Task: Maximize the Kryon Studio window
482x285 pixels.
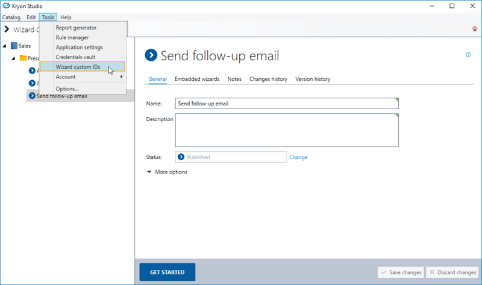Action: click(452, 6)
